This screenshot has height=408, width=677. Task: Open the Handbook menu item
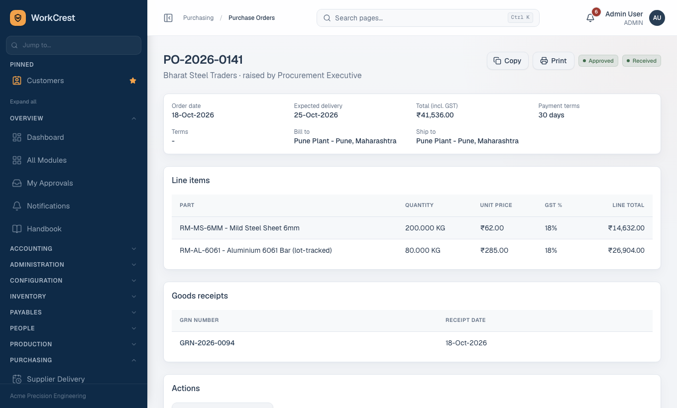74,229
